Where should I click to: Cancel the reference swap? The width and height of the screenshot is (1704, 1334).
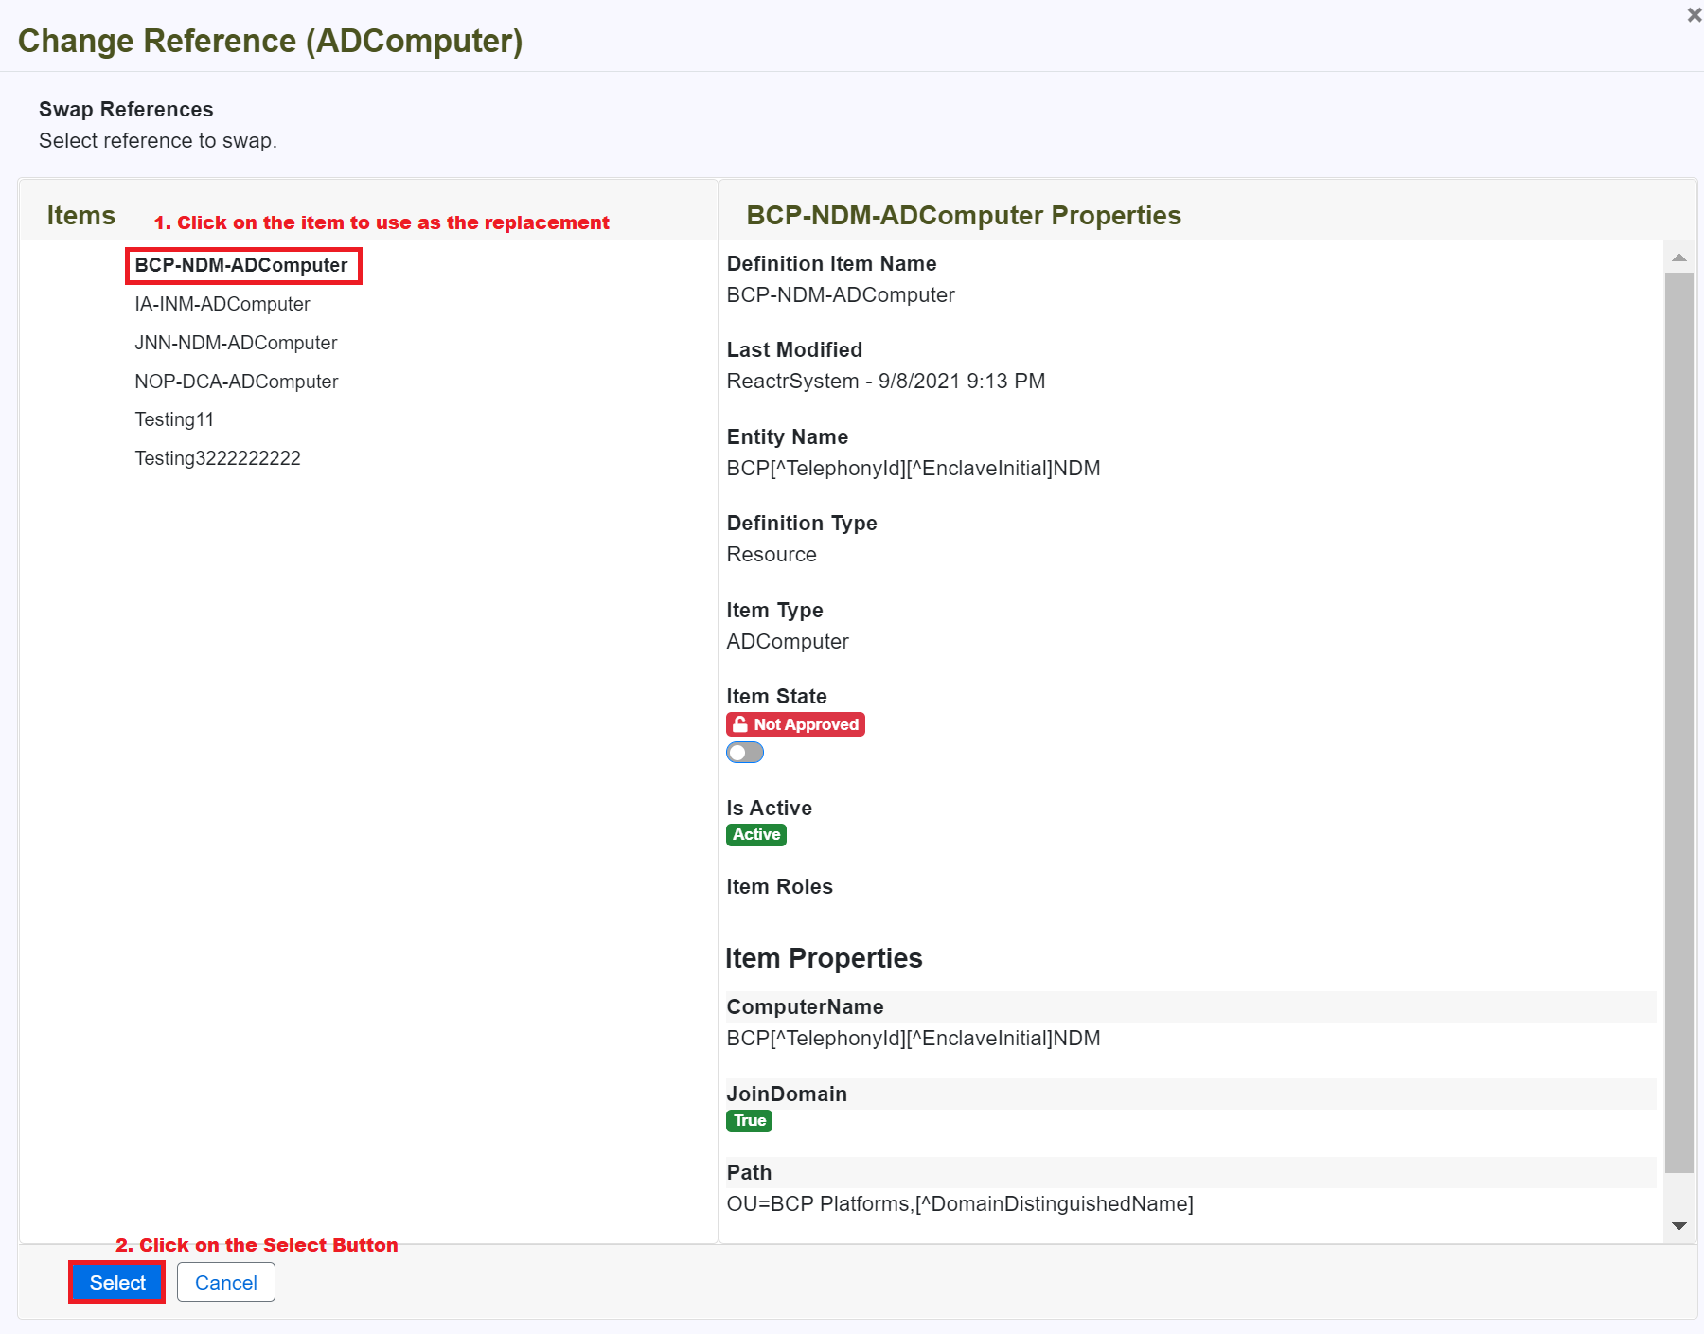(226, 1282)
